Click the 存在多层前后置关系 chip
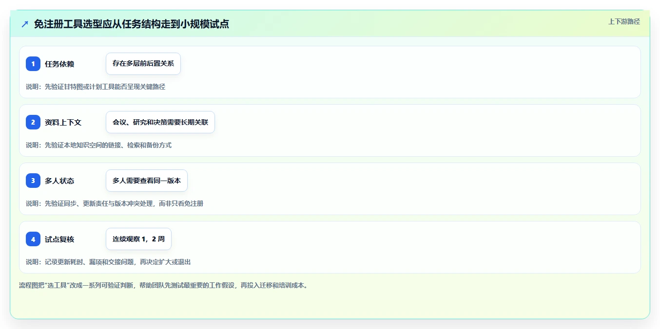 click(x=143, y=64)
